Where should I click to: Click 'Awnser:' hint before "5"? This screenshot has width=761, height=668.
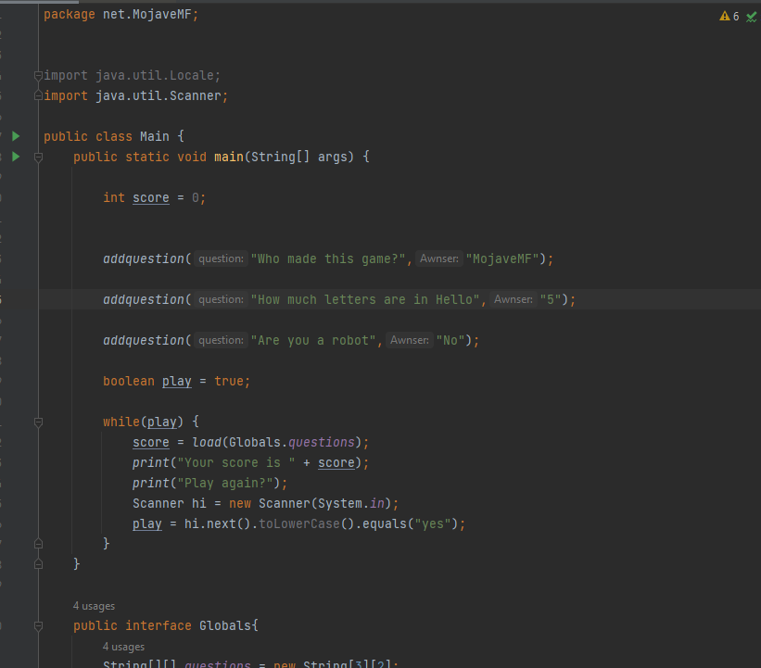click(x=513, y=299)
